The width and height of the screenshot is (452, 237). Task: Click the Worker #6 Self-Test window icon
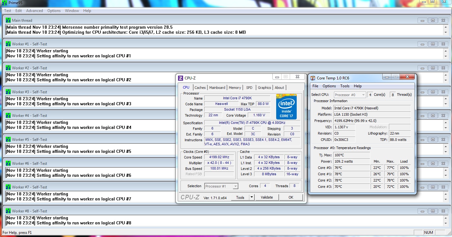(x=8, y=163)
